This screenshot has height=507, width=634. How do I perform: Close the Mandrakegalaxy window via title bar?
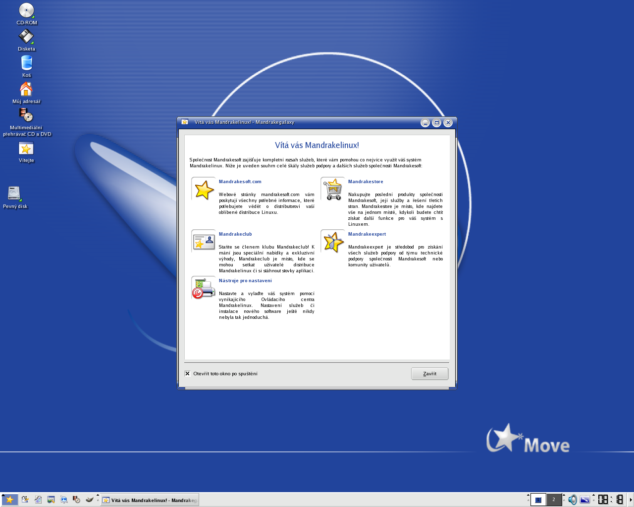[x=448, y=123]
